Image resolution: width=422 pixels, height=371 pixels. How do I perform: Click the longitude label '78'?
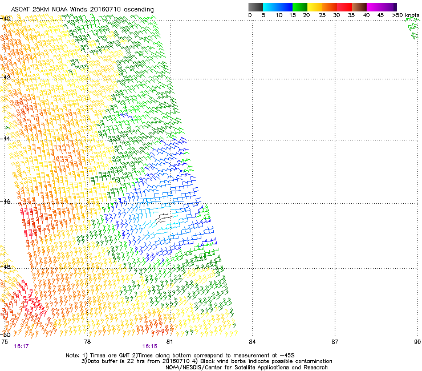click(x=87, y=342)
